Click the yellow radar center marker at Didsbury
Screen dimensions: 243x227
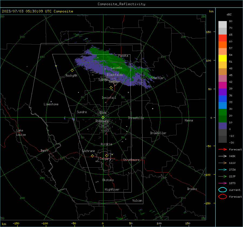[x=103, y=117]
